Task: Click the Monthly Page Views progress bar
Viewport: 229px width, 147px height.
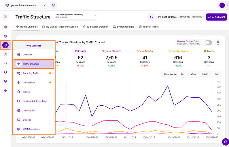Action: pyautogui.click(x=76, y=20)
